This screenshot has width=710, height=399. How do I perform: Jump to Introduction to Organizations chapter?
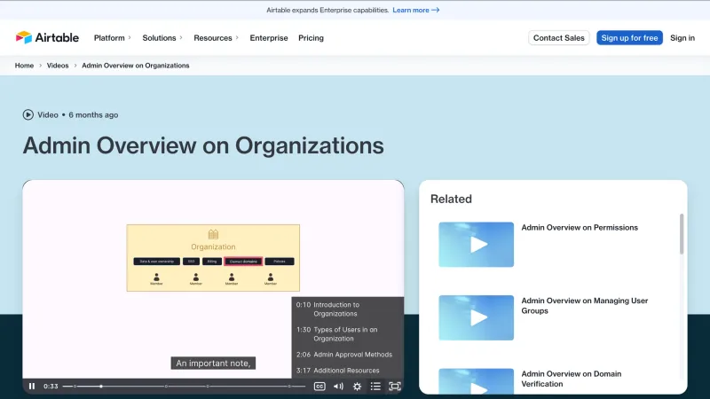tap(347, 309)
